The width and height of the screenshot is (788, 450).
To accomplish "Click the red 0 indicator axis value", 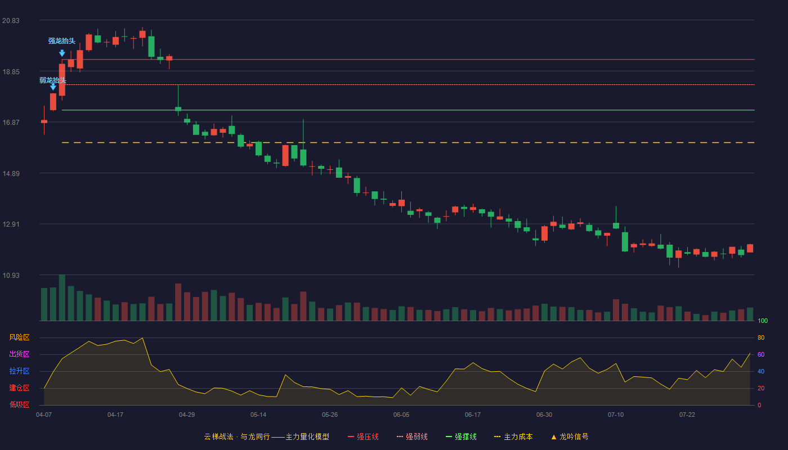I will point(759,405).
